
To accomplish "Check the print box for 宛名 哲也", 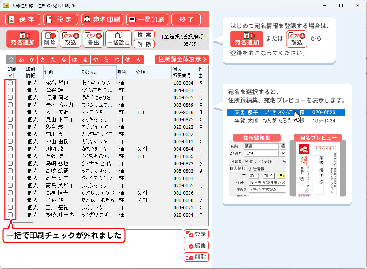I will (x=11, y=83).
